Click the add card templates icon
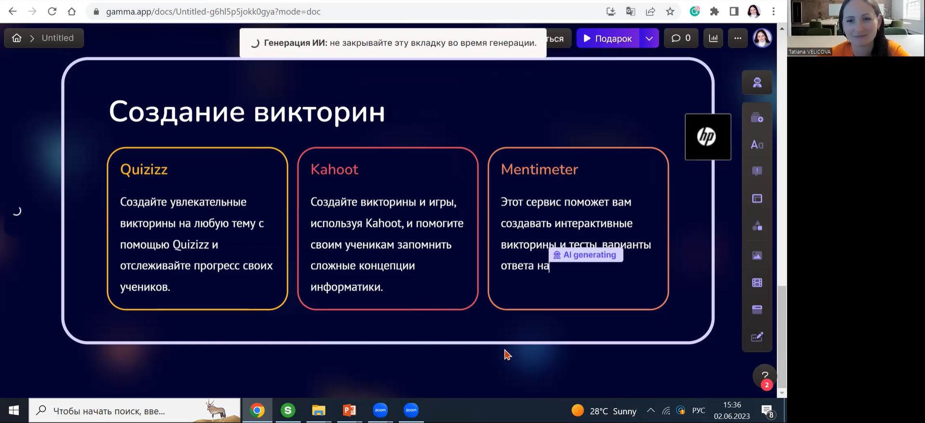This screenshot has height=423, width=925. tap(757, 118)
